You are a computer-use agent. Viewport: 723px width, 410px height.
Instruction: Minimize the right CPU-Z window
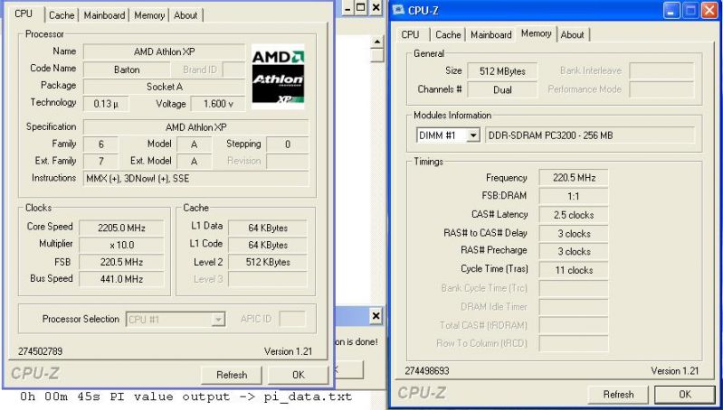[671, 10]
